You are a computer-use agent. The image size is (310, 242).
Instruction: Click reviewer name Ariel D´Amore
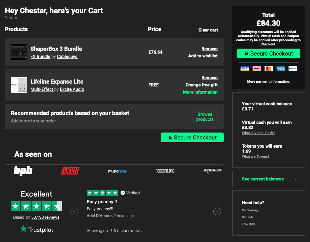[100, 216]
